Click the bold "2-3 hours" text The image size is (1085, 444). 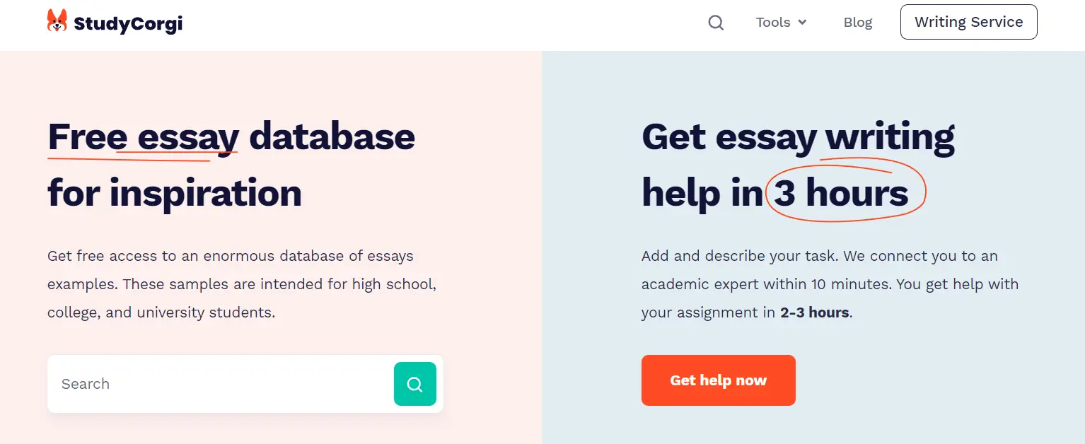tap(814, 312)
